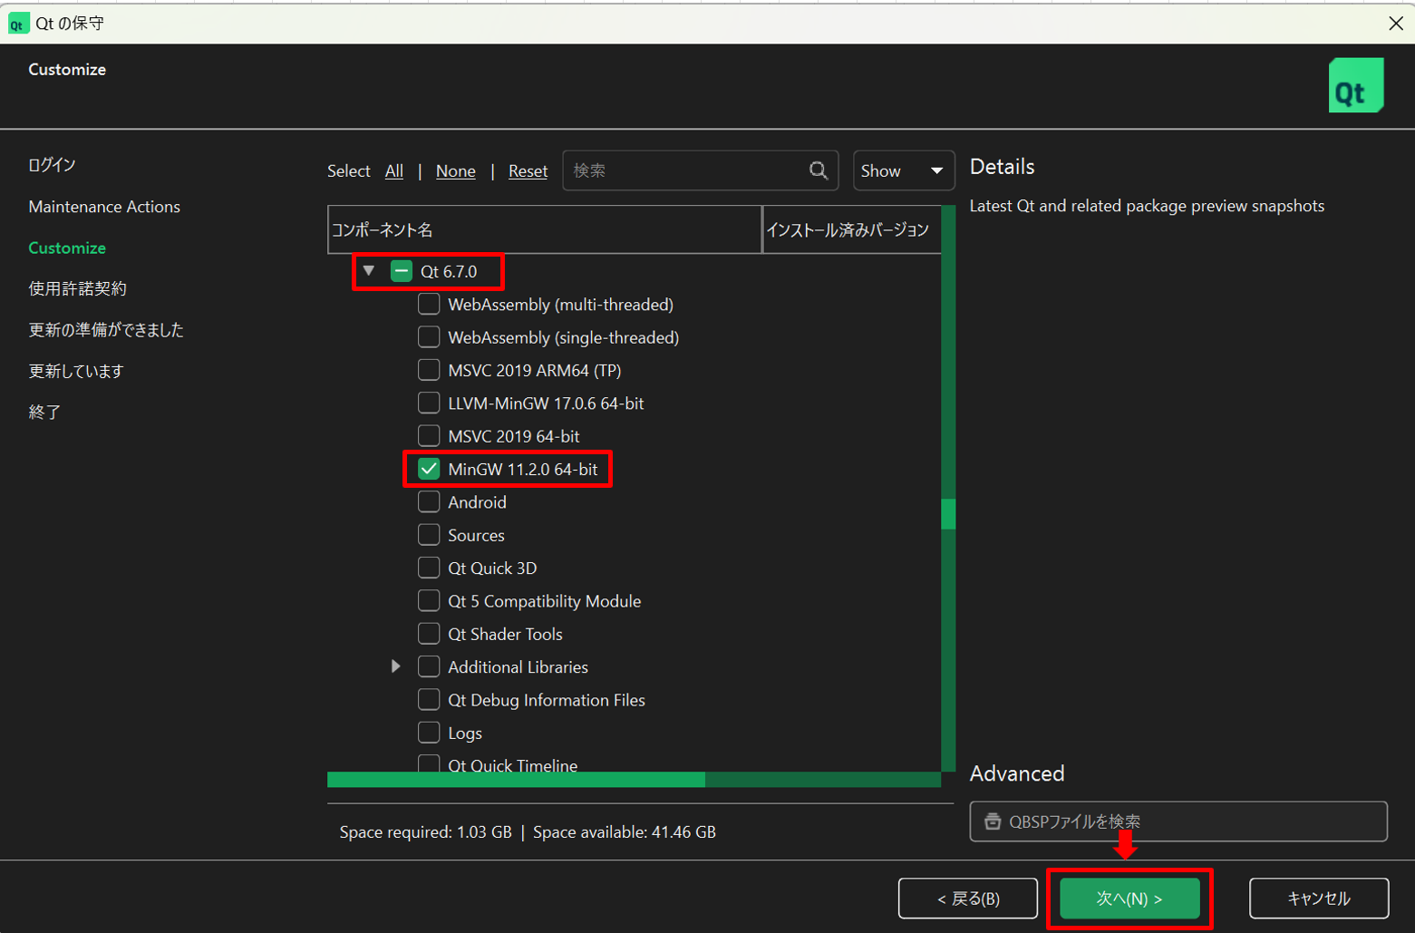Collapse the Qt 6.7.0 tree node
This screenshot has height=933, width=1415.
tap(369, 271)
